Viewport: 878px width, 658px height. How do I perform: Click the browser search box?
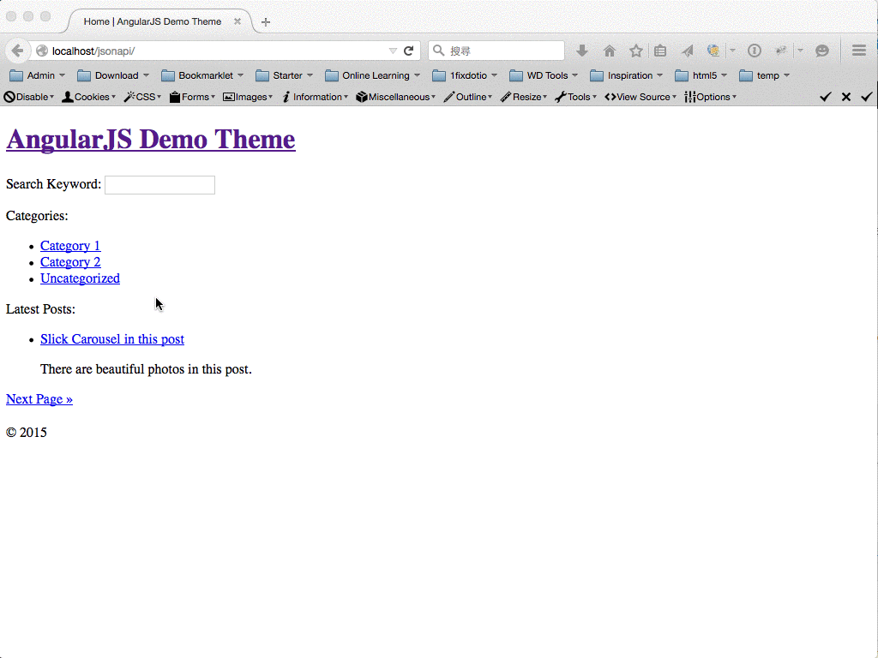pos(496,51)
